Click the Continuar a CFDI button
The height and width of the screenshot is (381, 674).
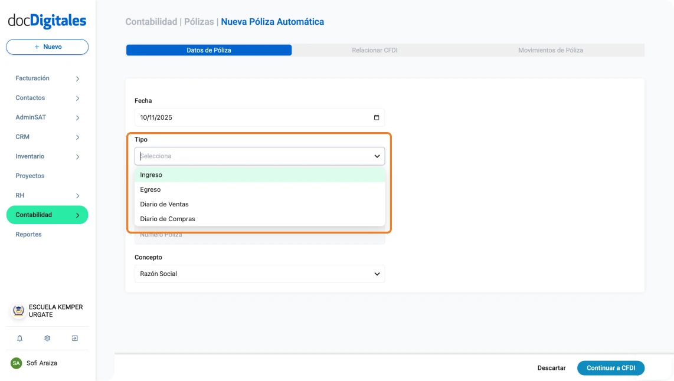click(x=611, y=367)
